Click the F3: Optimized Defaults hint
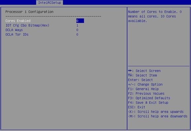 pos(149,98)
